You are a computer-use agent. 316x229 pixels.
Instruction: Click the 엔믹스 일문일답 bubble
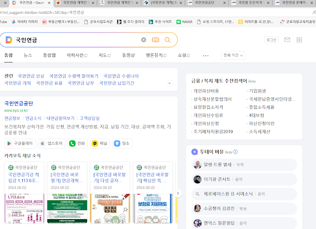pyautogui.click(x=244, y=223)
